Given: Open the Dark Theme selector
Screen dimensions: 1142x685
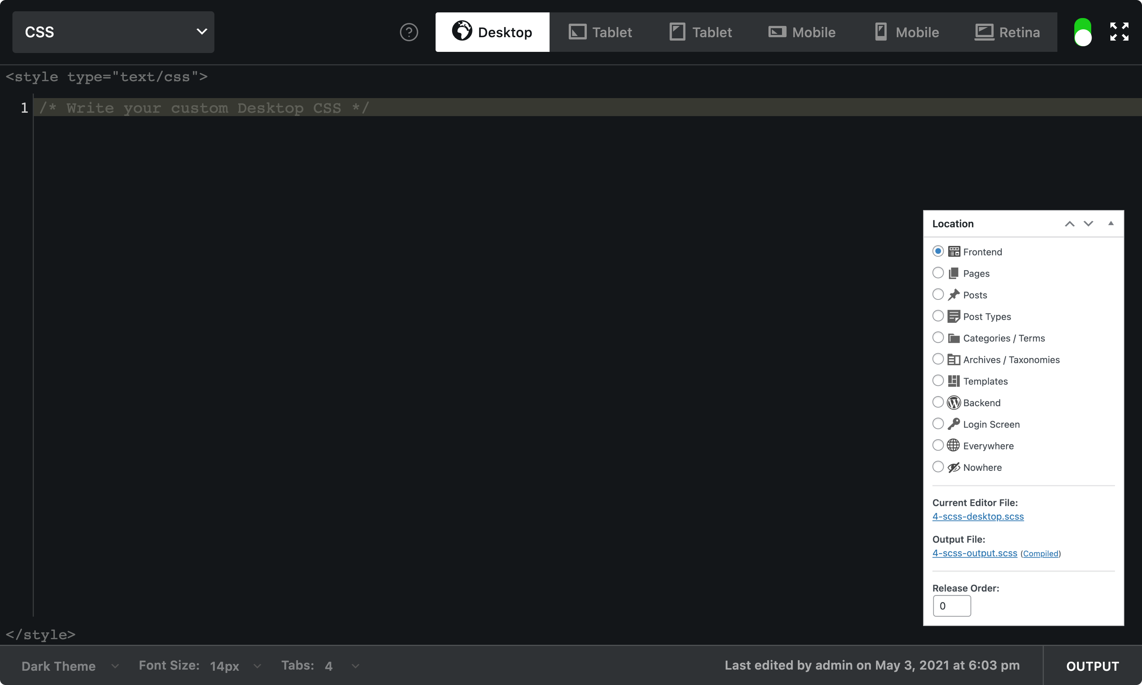Looking at the screenshot, I should [69, 665].
